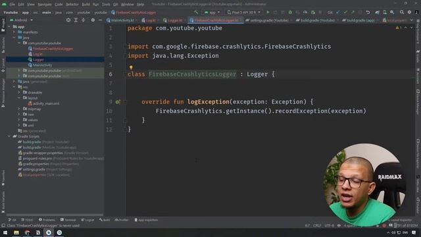The height and width of the screenshot is (237, 421).
Task: Open Windows Start menu
Action: pos(5,232)
